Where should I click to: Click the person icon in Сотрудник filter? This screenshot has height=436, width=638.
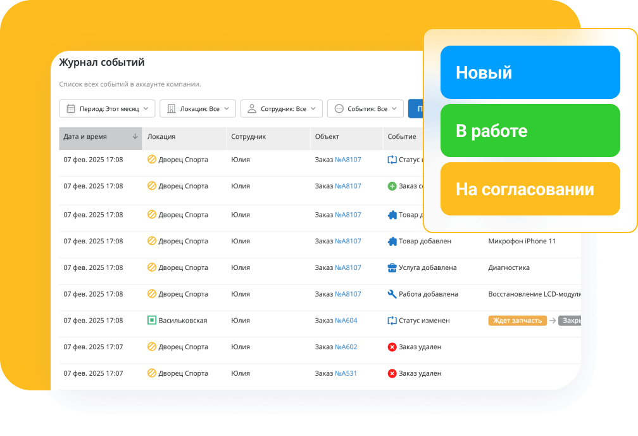point(252,108)
